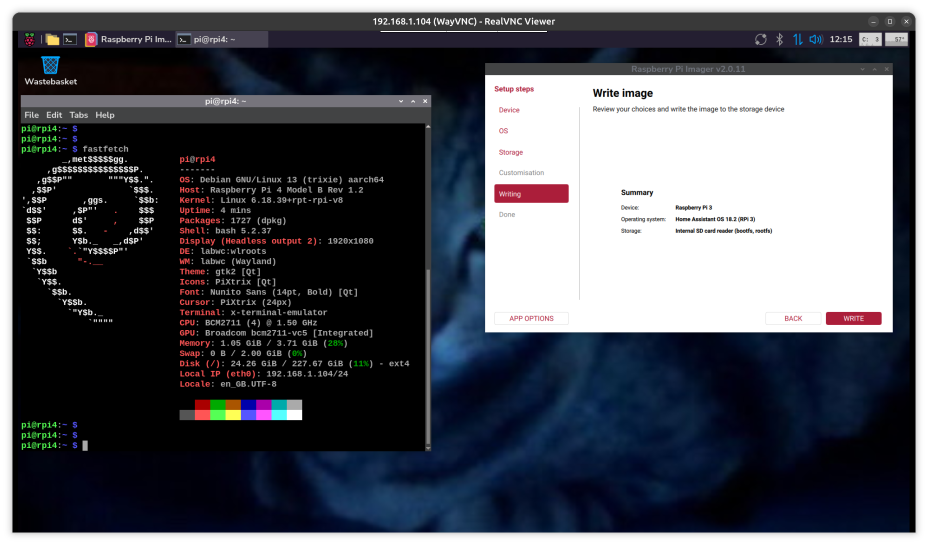
Task: Click the 'Disk (/): 24.26 GiB / 227.67 GiB' line
Action: [x=294, y=364]
